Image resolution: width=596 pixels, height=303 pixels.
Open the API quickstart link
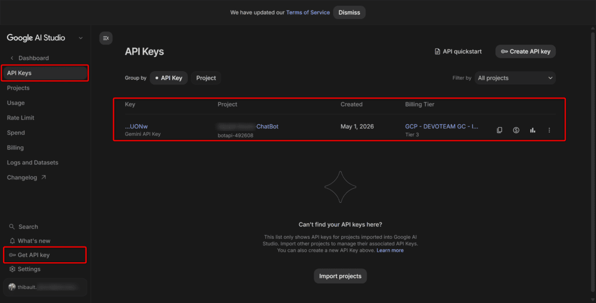(458, 51)
